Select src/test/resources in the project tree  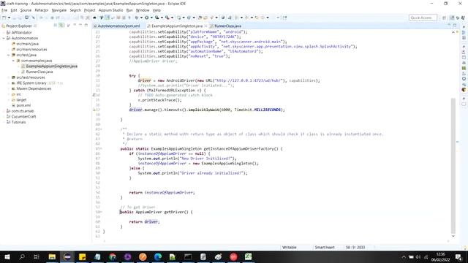tap(31, 77)
